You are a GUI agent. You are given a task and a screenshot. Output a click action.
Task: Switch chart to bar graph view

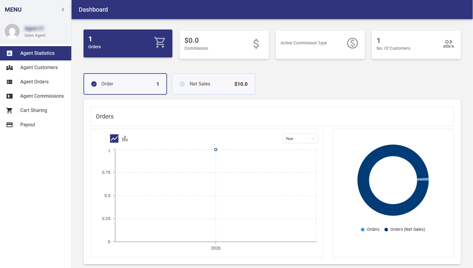point(125,138)
